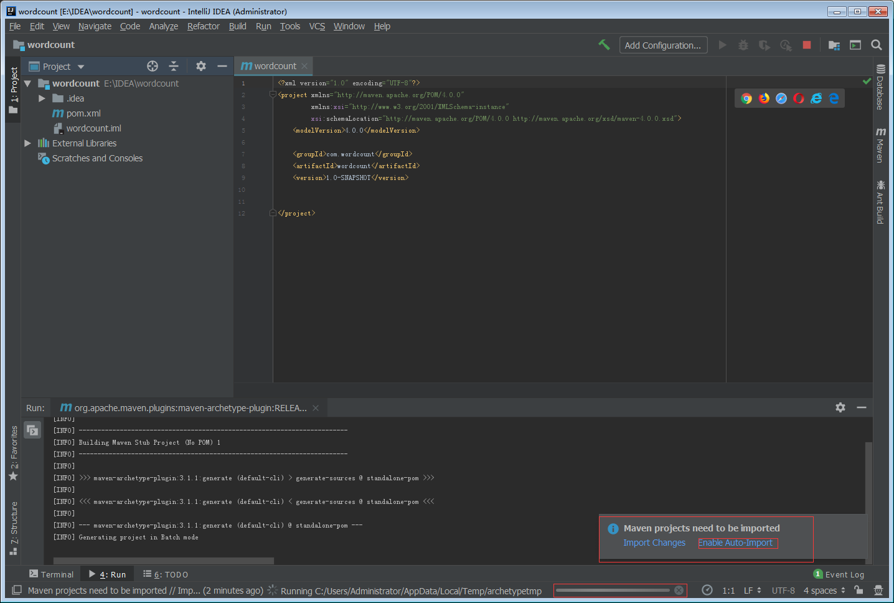
Task: Toggle the 1: Project side tool window
Action: coord(14,90)
